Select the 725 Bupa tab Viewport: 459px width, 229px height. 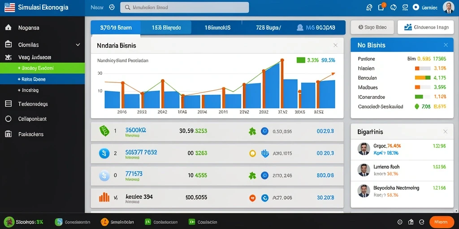(268, 28)
